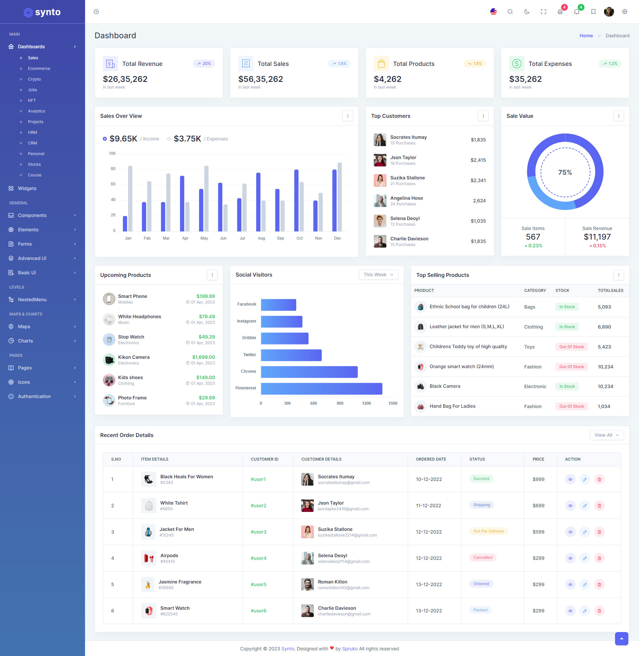The width and height of the screenshot is (639, 656).
Task: Click the bookmark icon in header
Action: pyautogui.click(x=593, y=12)
